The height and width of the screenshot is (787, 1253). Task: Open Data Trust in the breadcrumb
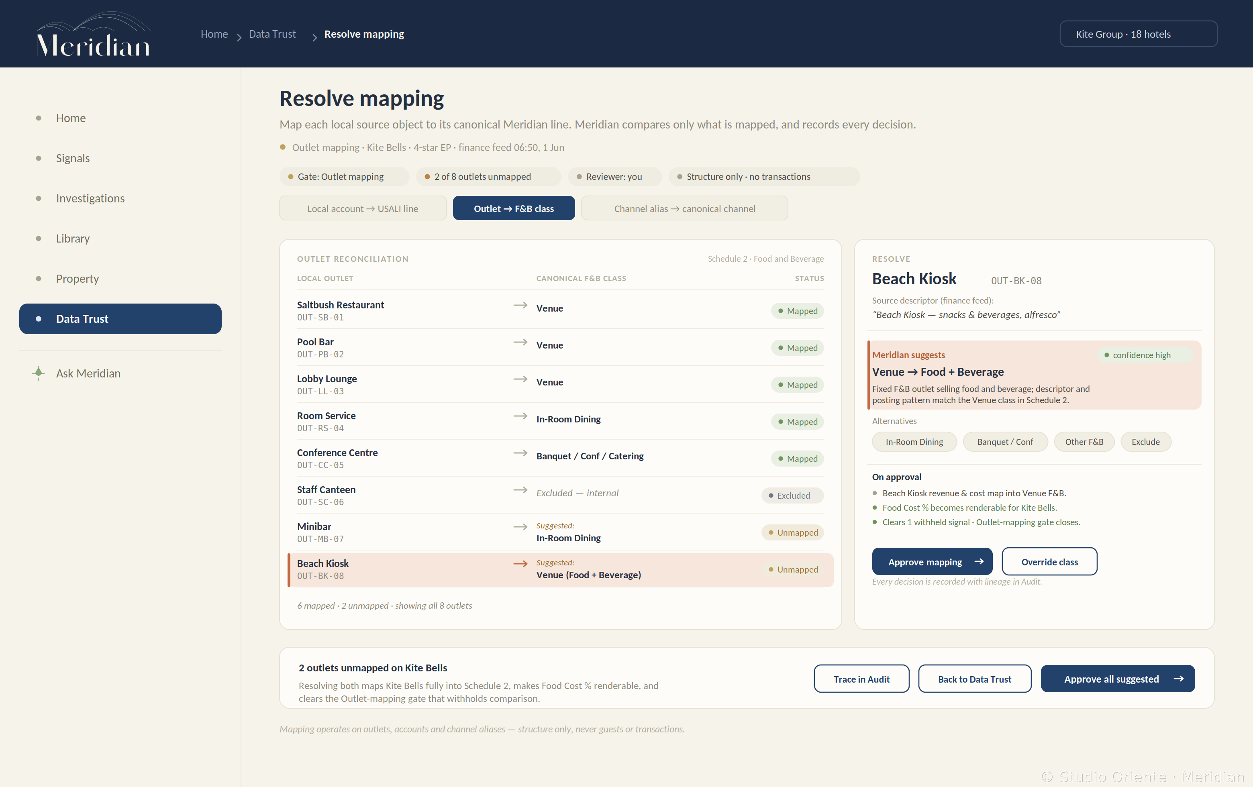click(x=272, y=34)
